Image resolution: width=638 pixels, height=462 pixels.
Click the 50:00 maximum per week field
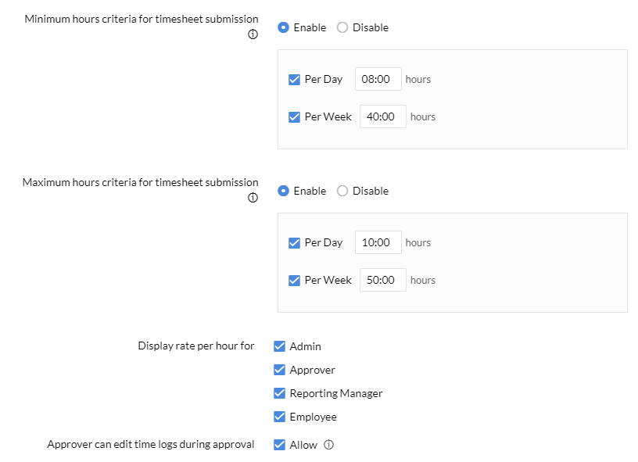383,280
